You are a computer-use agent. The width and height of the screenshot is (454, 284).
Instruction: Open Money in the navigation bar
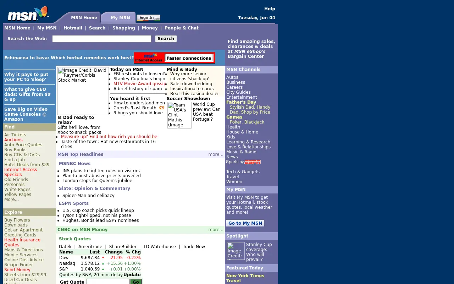click(x=150, y=28)
